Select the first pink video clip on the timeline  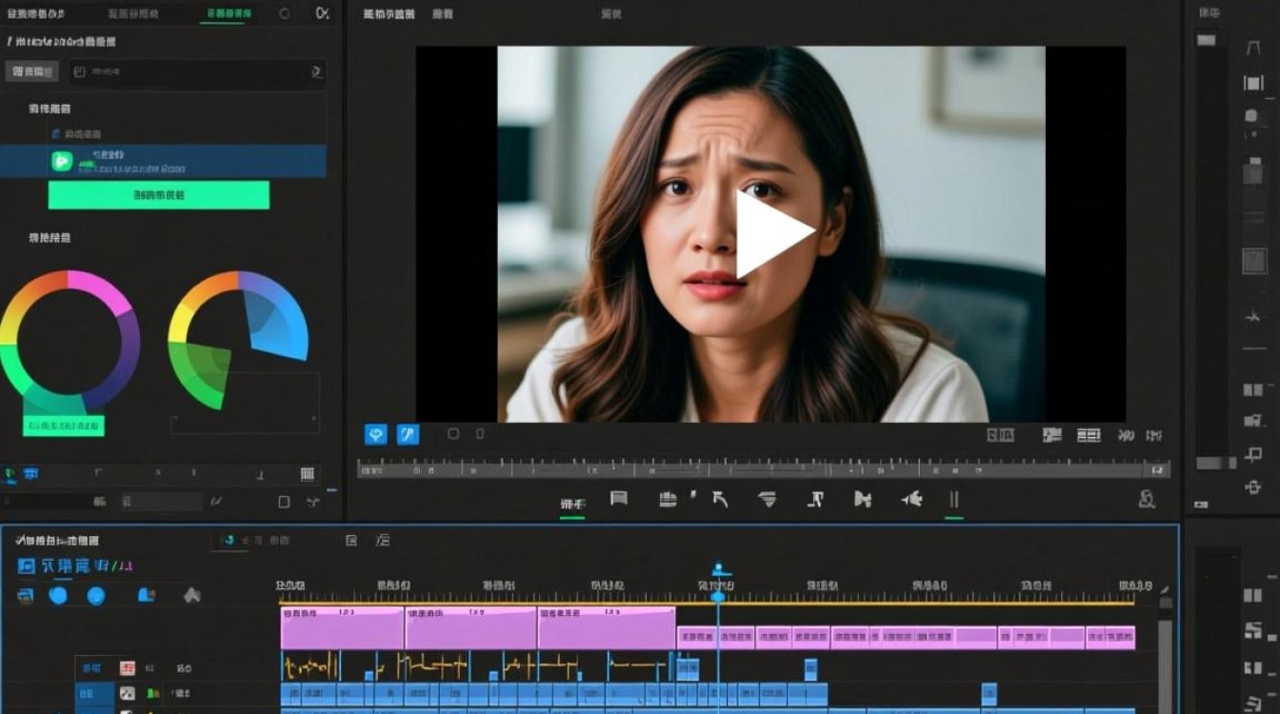click(342, 628)
